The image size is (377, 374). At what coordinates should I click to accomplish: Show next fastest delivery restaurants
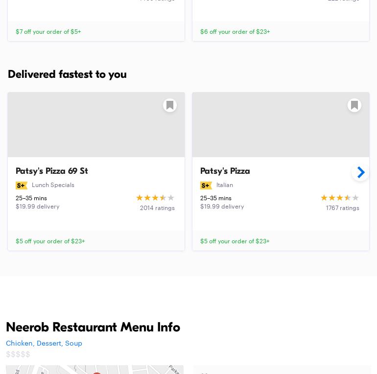360,172
